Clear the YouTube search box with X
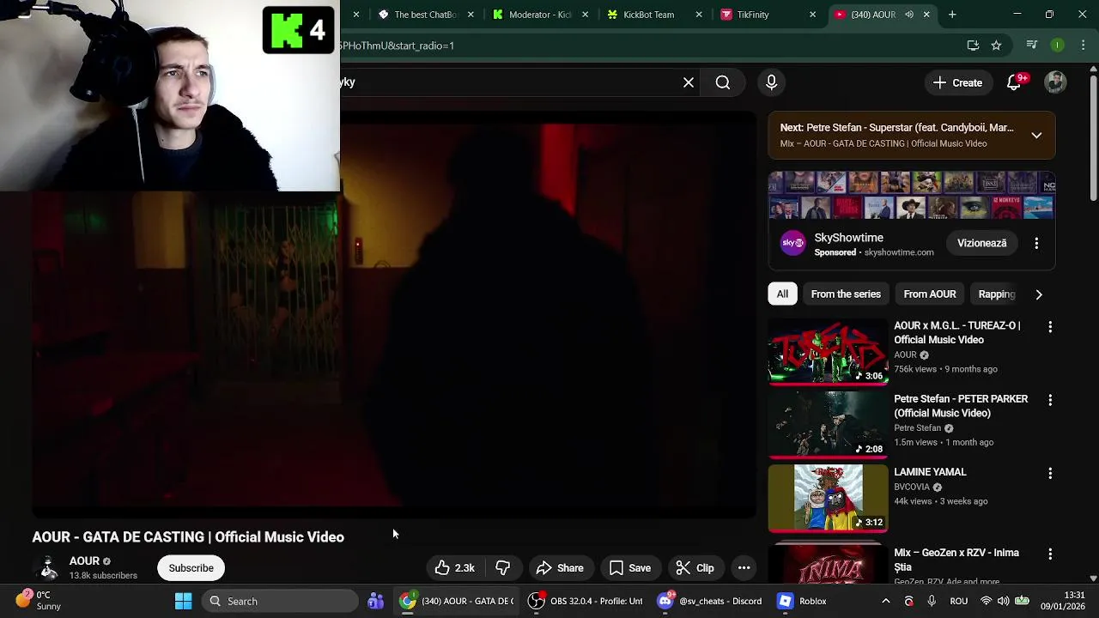The height and width of the screenshot is (618, 1099). pyautogui.click(x=689, y=82)
